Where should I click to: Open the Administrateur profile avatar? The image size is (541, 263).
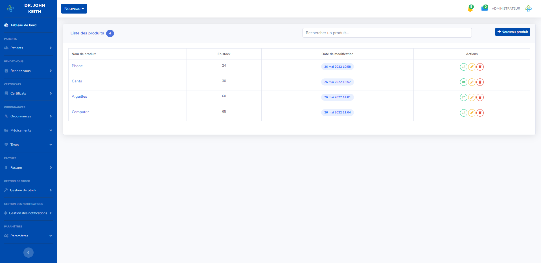coord(528,9)
